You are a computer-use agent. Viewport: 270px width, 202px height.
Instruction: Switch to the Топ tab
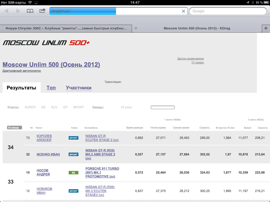click(51, 88)
